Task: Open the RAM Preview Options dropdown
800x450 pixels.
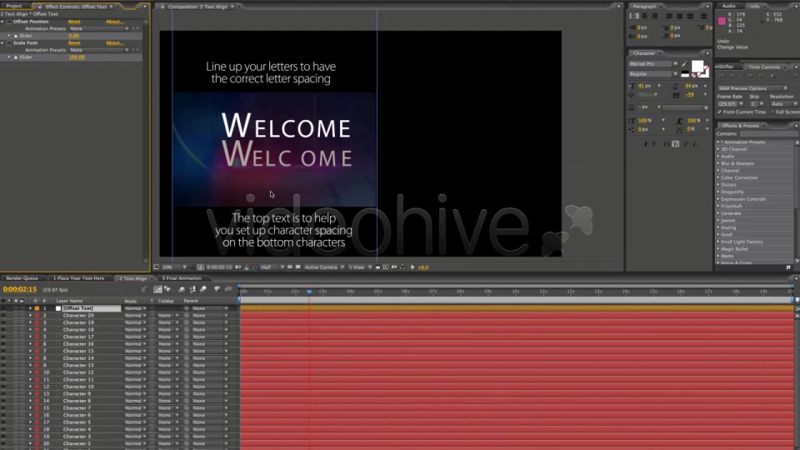Action: [752, 88]
